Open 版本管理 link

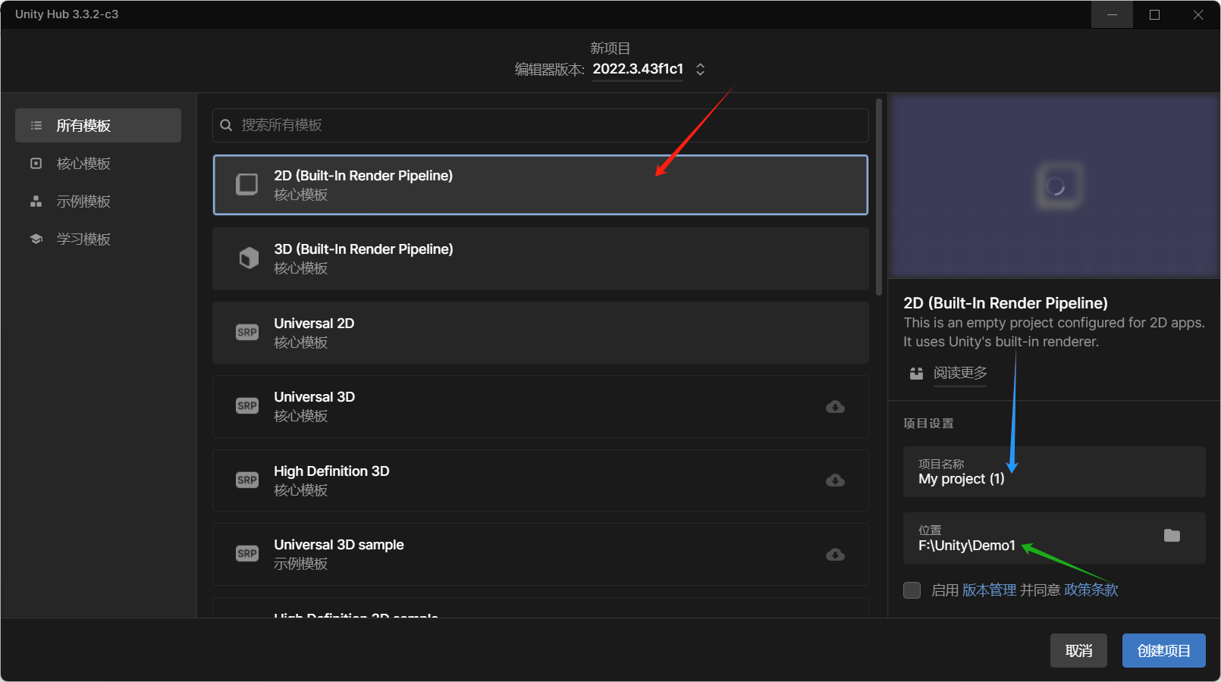(989, 590)
